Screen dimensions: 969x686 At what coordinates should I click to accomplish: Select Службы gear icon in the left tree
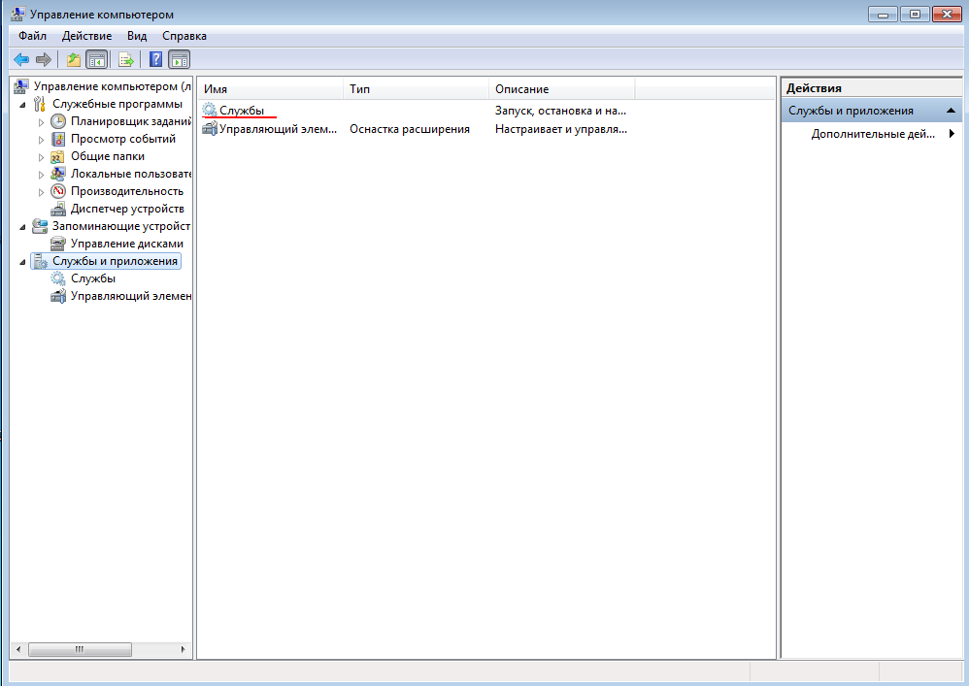click(58, 278)
